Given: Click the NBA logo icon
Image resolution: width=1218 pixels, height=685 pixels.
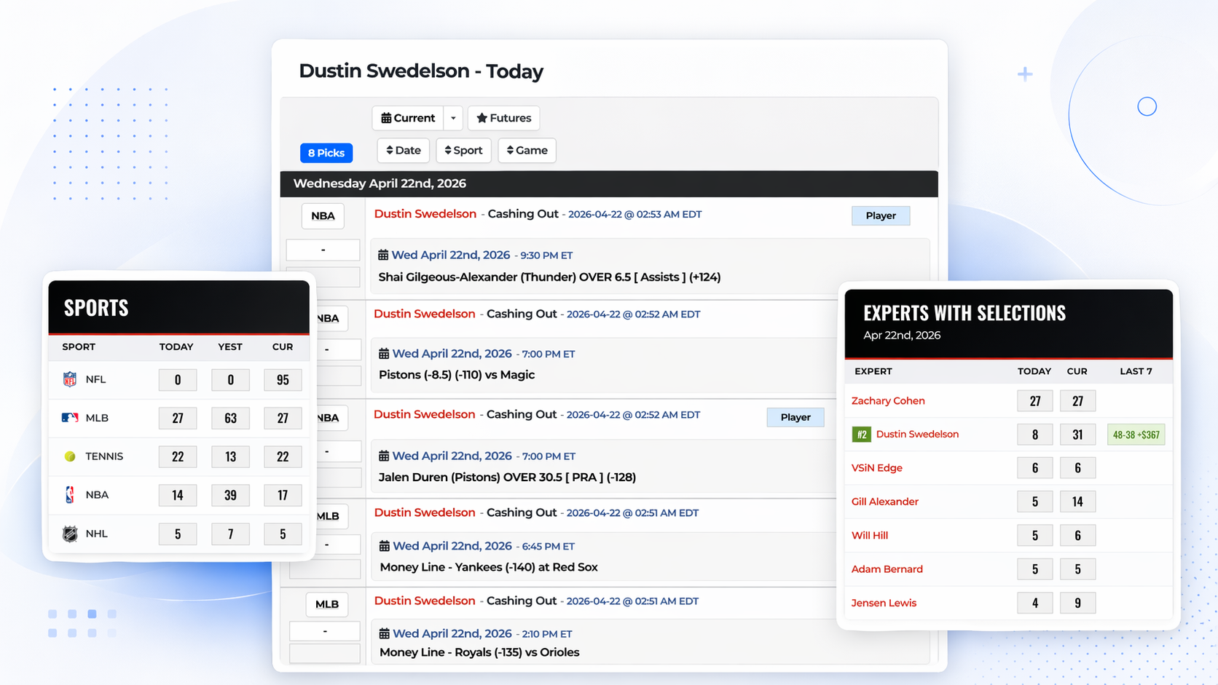Looking at the screenshot, I should click(70, 495).
